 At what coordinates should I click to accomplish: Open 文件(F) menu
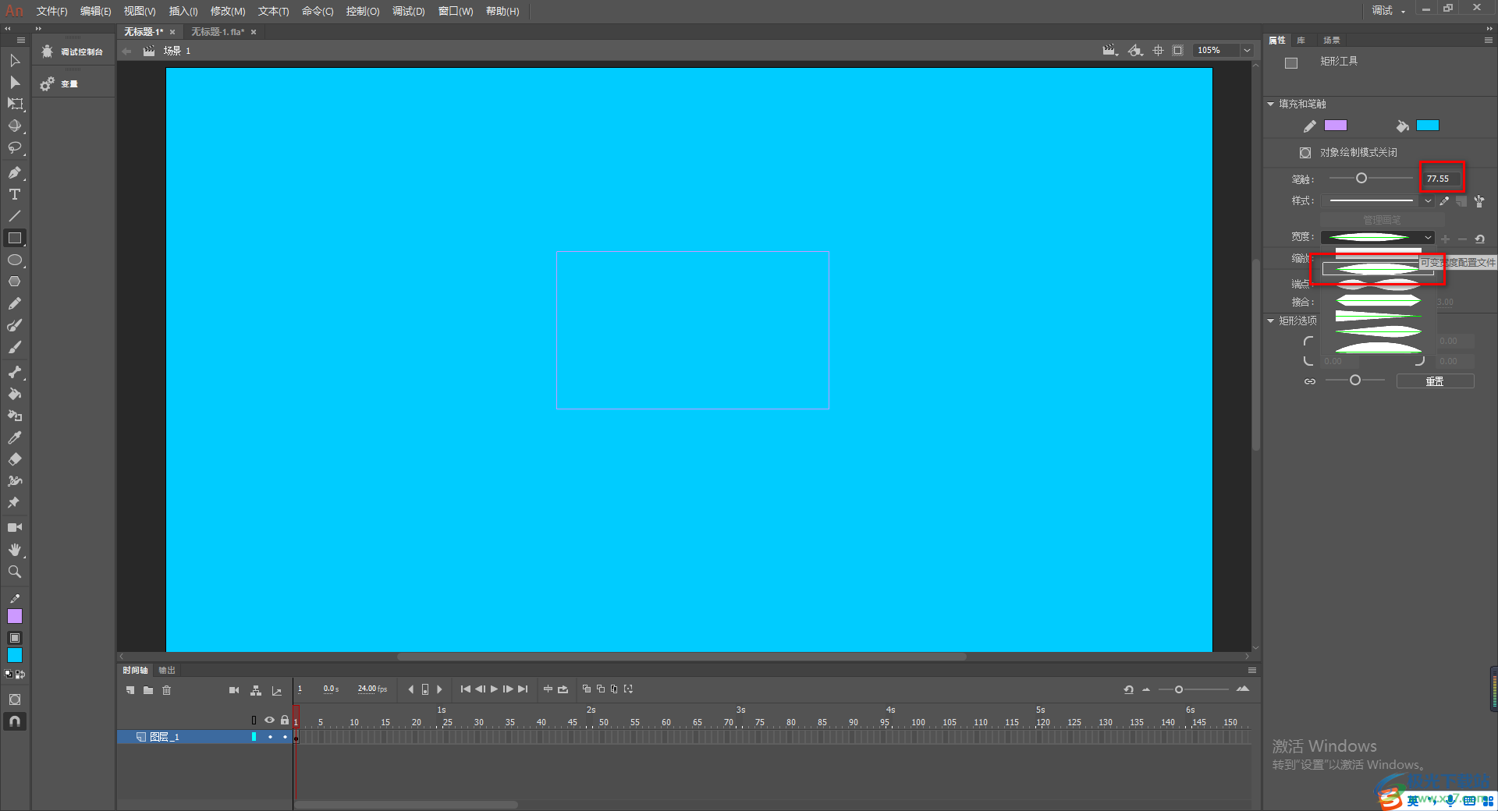(51, 11)
